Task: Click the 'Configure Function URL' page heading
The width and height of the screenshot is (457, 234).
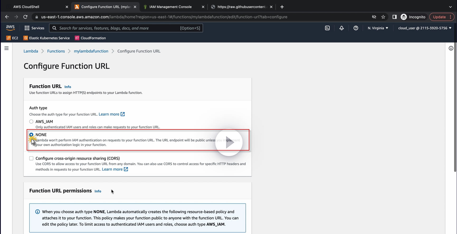Action: 67,66
